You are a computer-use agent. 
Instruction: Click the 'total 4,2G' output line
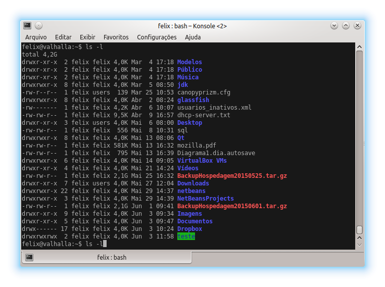[39, 55]
